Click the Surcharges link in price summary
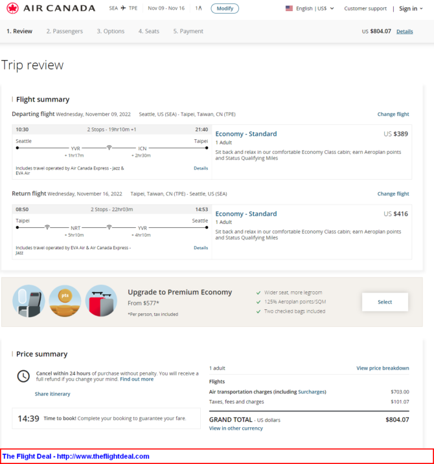 tap(312, 392)
